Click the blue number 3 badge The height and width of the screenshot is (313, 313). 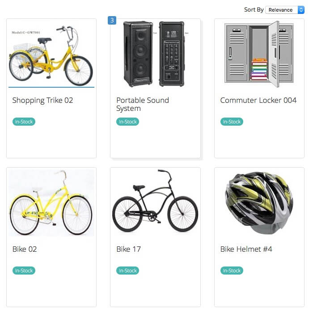112,20
